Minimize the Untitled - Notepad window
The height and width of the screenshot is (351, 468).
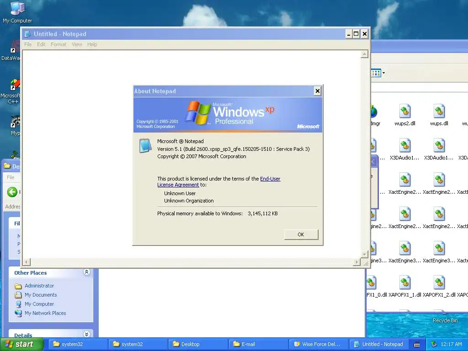348,34
